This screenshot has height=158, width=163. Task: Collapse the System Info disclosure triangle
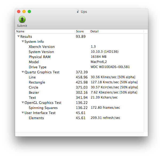tap(23, 42)
